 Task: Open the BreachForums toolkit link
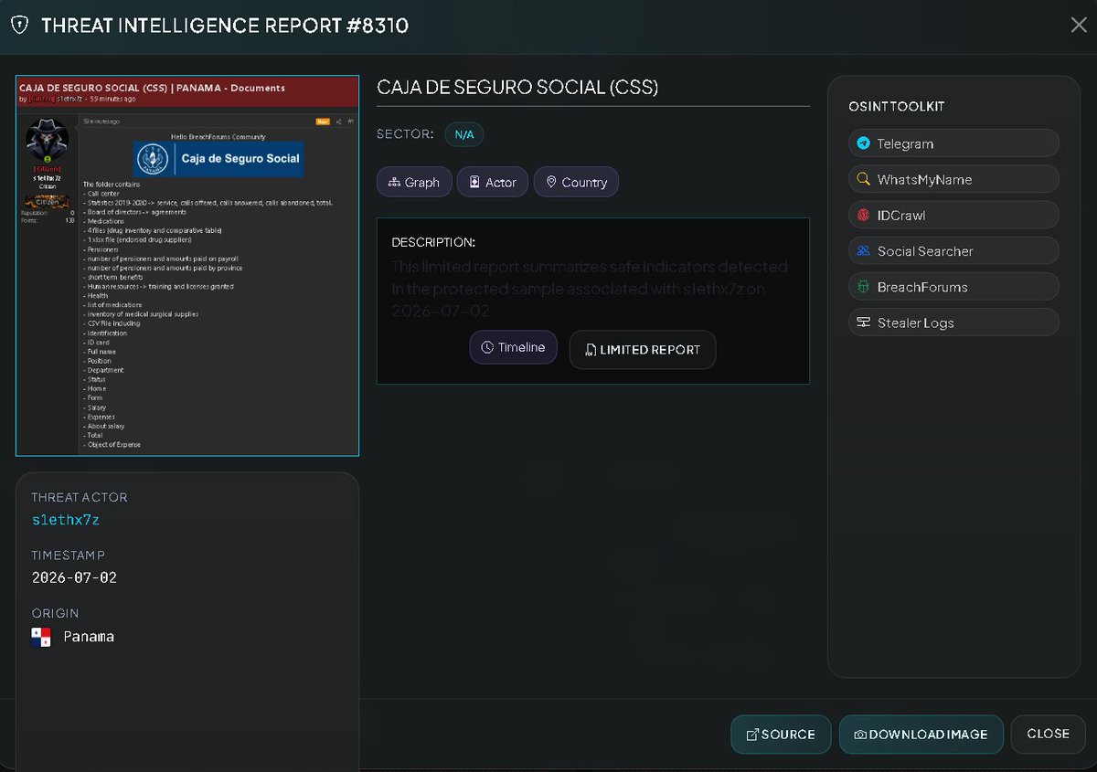click(953, 287)
